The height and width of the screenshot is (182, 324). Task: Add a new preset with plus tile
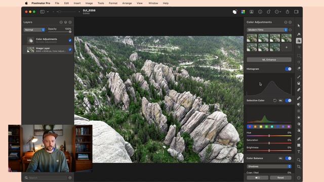coord(287,47)
